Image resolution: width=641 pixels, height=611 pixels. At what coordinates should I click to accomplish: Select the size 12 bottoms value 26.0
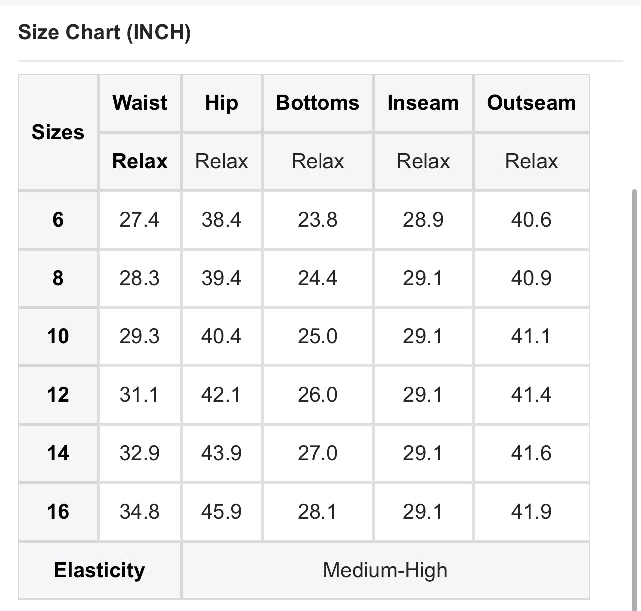pos(318,395)
